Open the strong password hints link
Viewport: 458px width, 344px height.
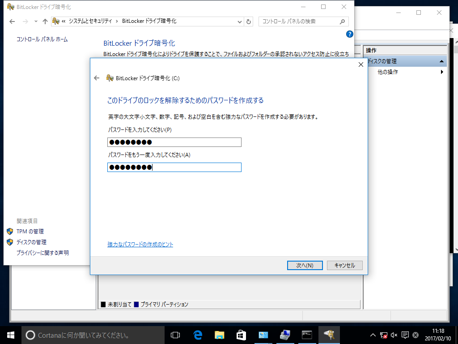click(x=140, y=244)
